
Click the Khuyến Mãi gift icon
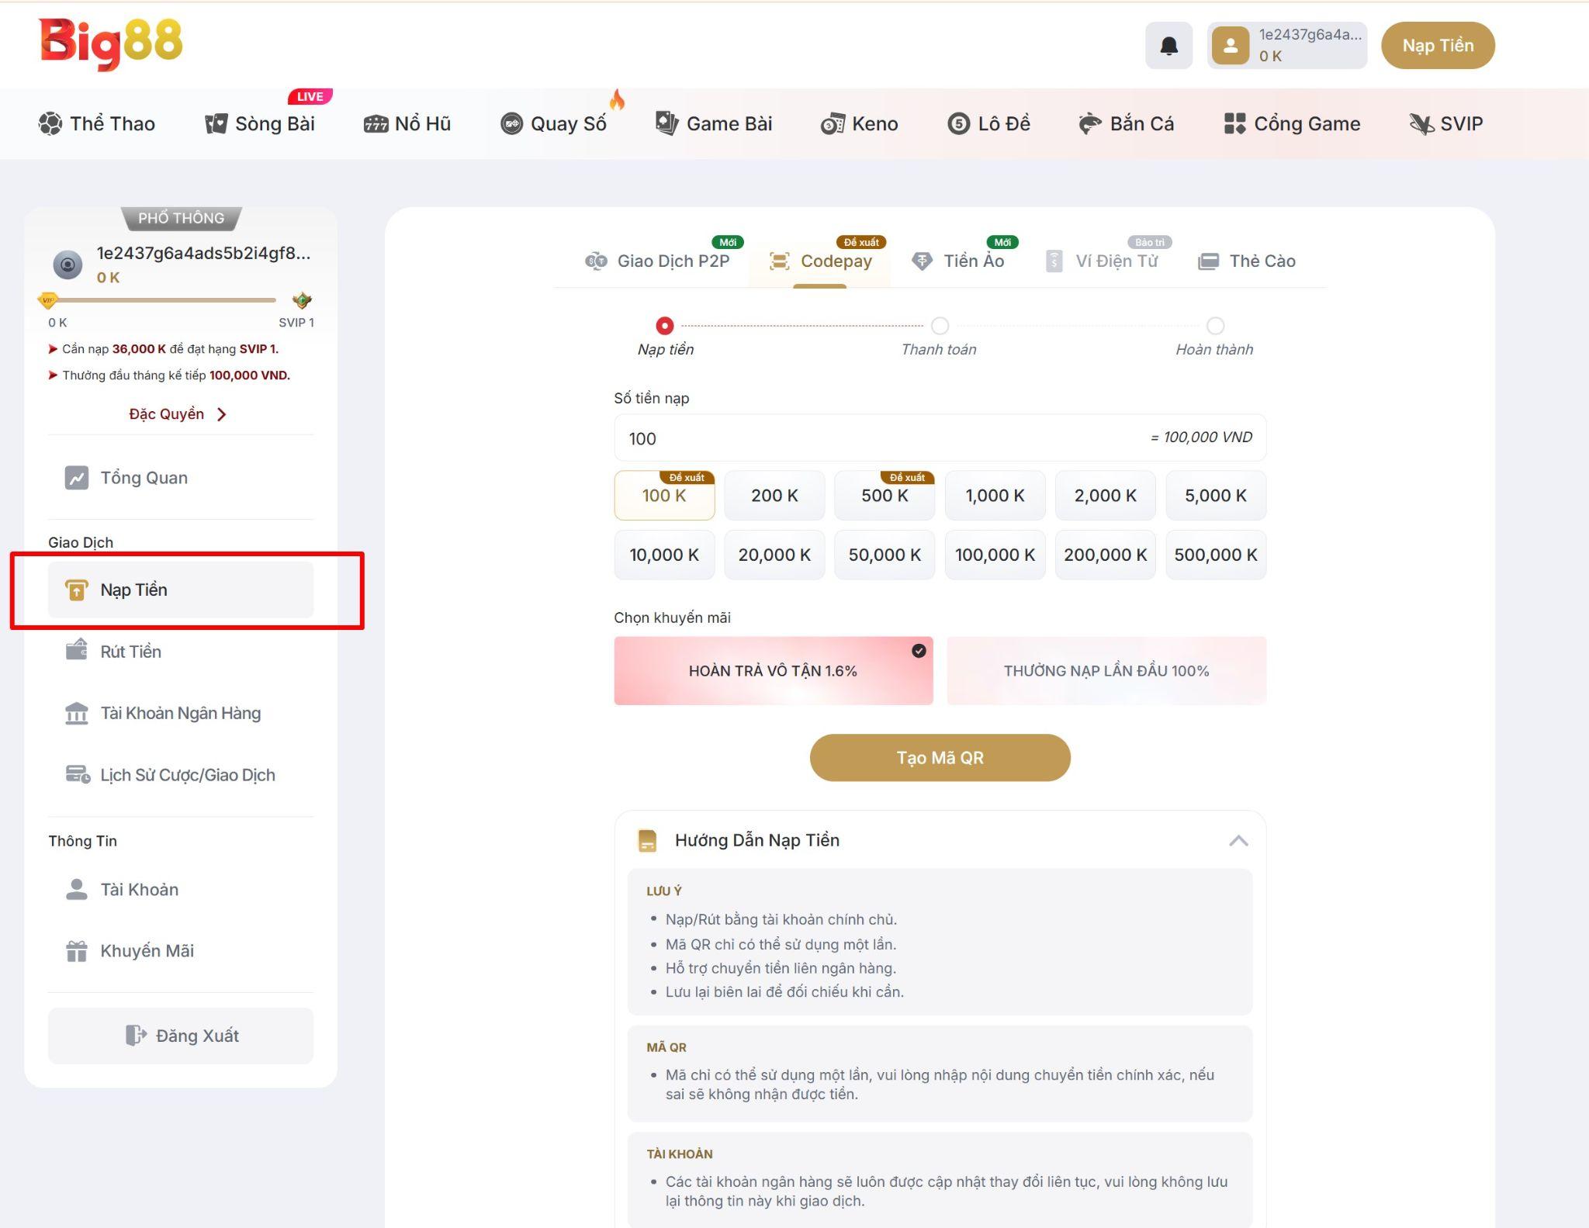[76, 951]
